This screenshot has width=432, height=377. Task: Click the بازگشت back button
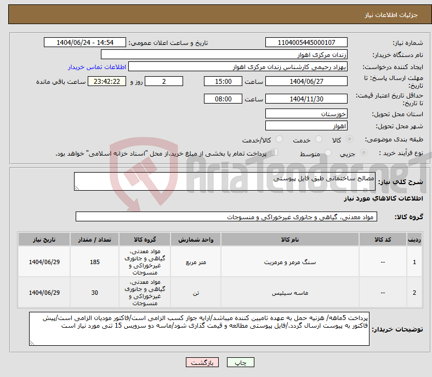click(x=202, y=362)
